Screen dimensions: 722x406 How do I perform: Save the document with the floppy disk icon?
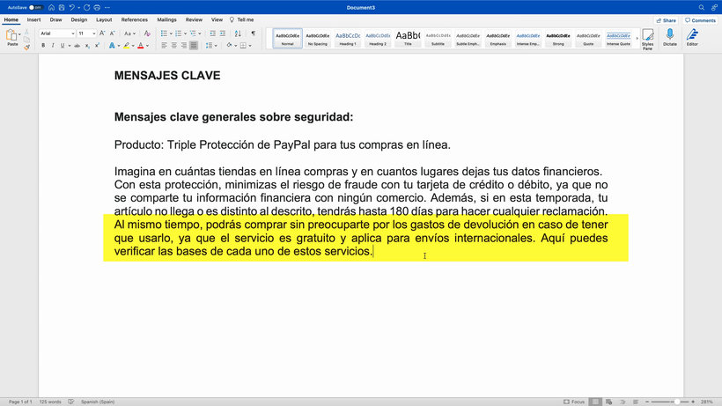pyautogui.click(x=62, y=7)
